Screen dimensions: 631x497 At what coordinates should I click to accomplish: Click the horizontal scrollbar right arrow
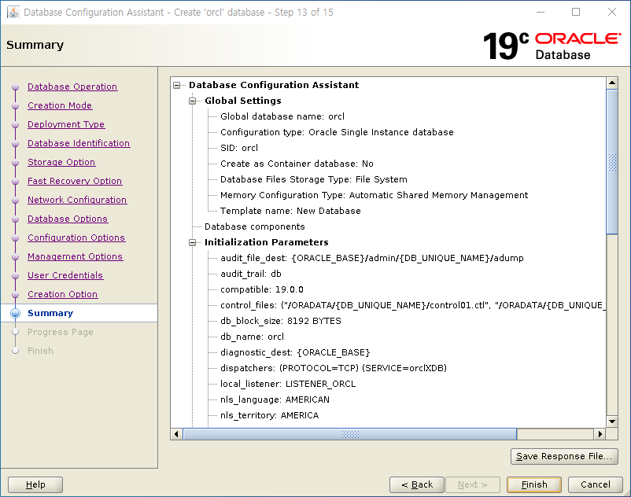tap(600, 434)
